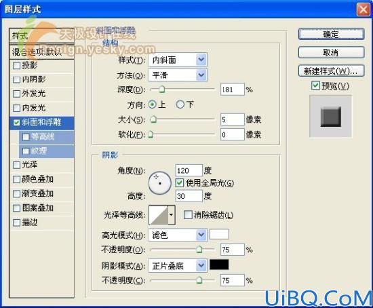This screenshot has width=373, height=308.
Task: Click the 大小 size slider handle
Action: (154, 119)
